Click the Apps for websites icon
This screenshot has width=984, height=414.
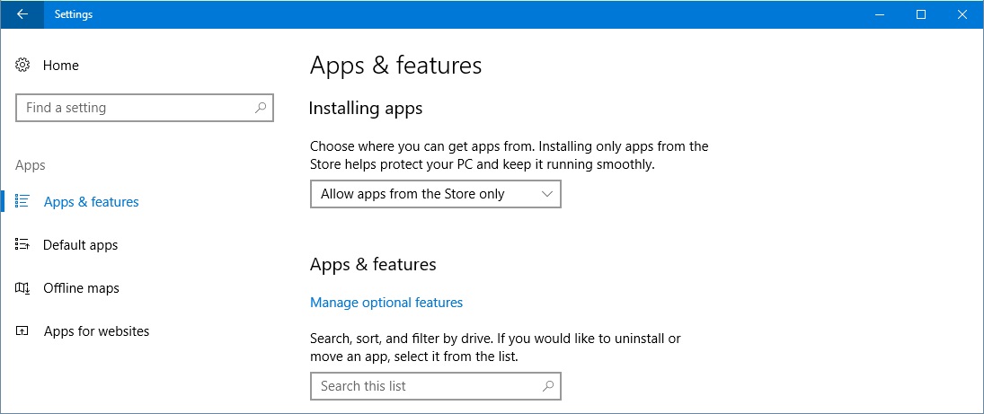pos(22,330)
